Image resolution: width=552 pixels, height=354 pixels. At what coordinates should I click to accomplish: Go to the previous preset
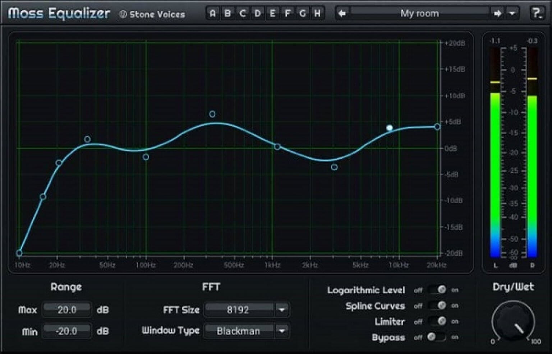(x=341, y=13)
